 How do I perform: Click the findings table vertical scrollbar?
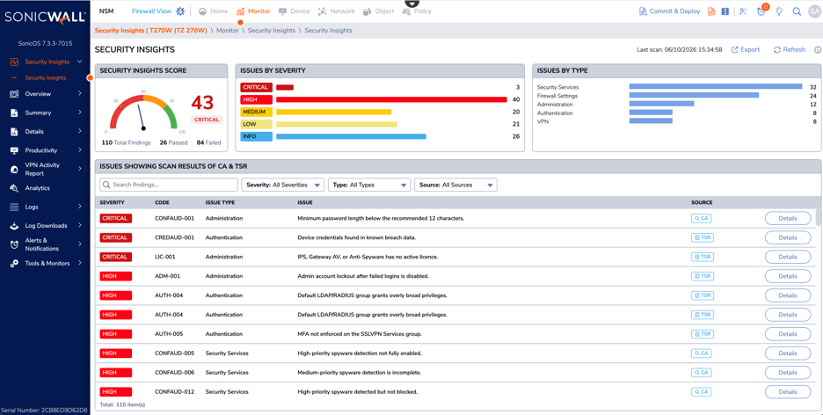pyautogui.click(x=819, y=217)
